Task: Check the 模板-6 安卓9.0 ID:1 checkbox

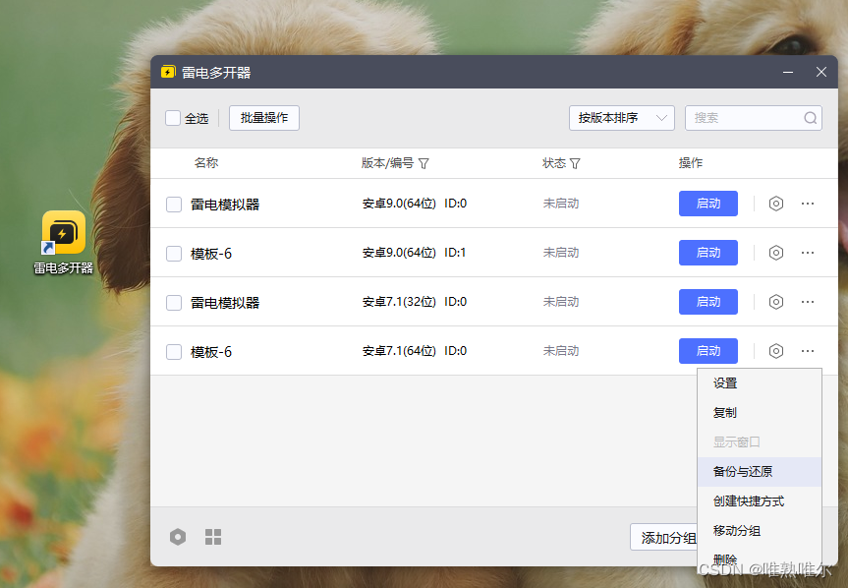Action: tap(174, 254)
